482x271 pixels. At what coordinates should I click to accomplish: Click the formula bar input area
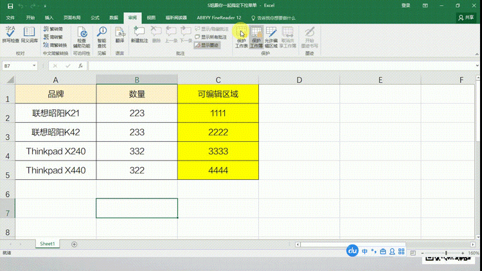click(x=281, y=66)
